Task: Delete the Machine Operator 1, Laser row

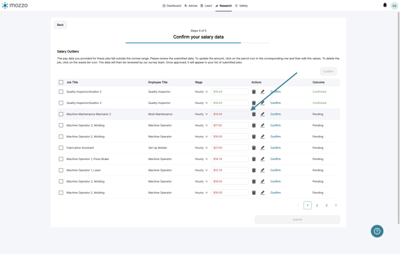Action: click(253, 170)
